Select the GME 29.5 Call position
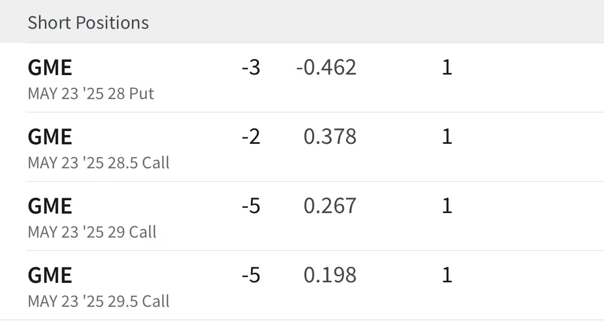 pos(302,285)
